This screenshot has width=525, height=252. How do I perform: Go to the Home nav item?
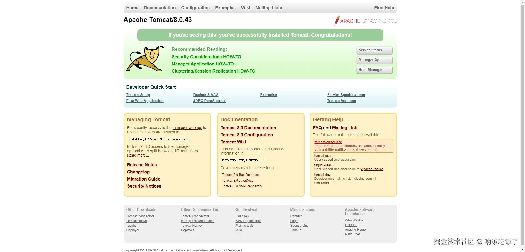click(x=132, y=8)
